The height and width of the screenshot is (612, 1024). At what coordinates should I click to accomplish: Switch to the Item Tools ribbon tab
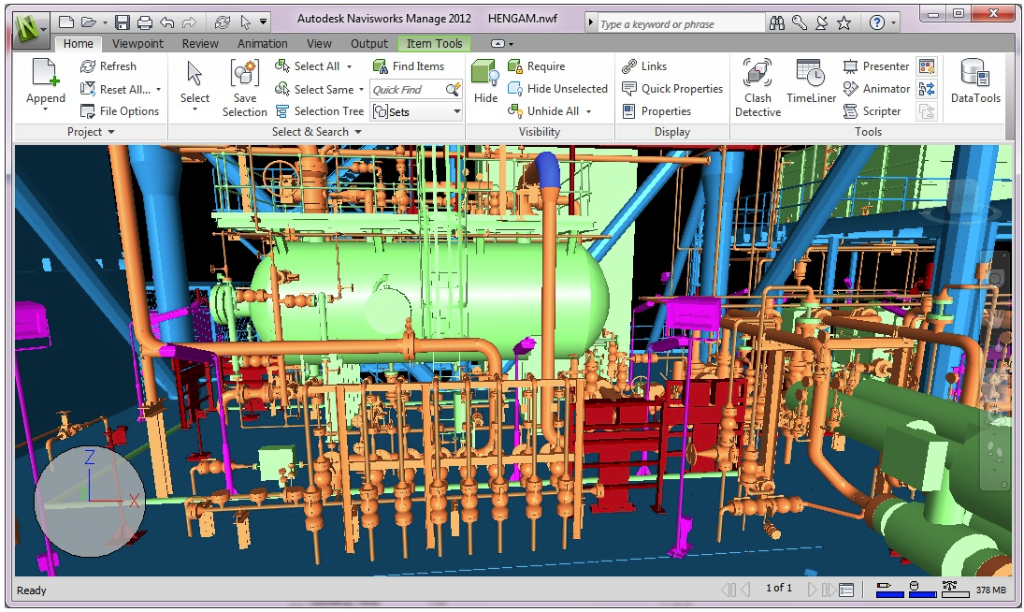tap(434, 44)
